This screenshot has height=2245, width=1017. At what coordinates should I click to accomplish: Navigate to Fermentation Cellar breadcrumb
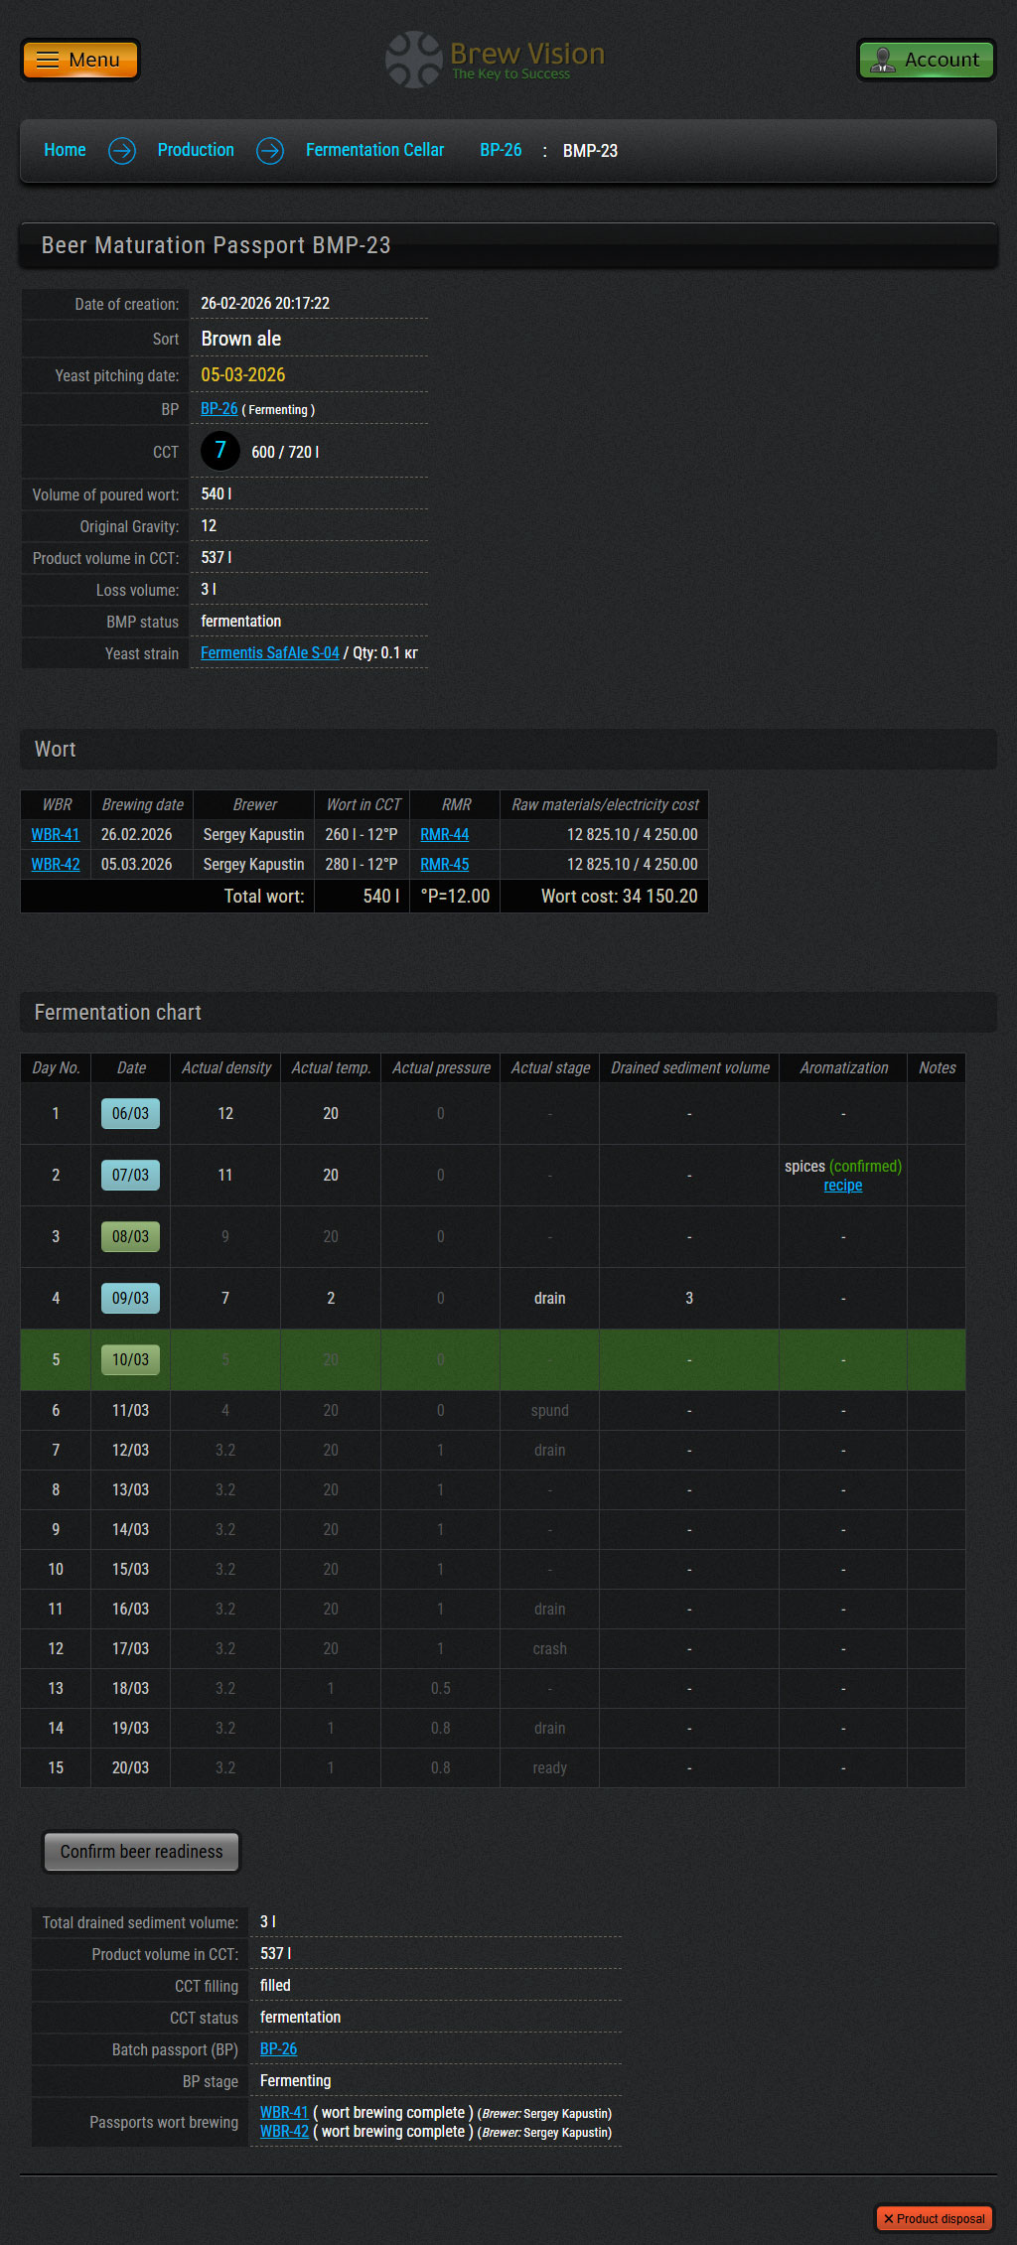tap(374, 150)
